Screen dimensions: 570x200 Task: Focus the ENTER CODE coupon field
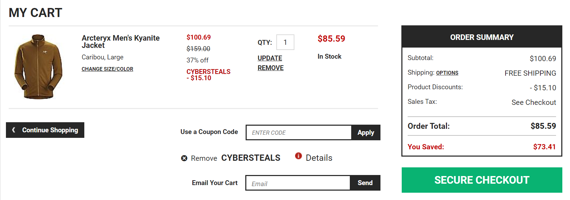tap(299, 133)
